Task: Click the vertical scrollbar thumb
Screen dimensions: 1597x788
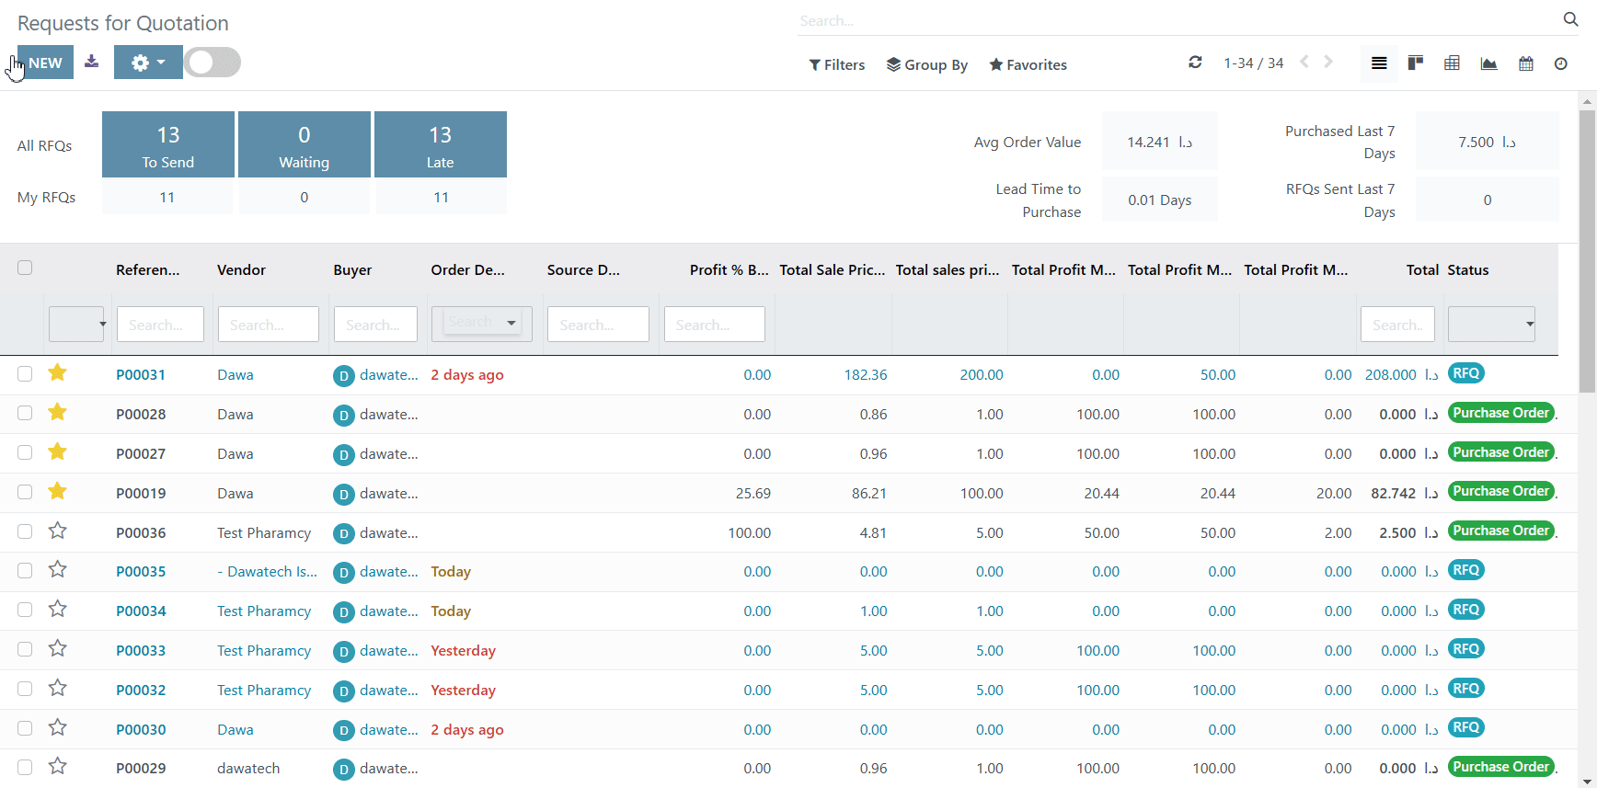Action: 1587,251
